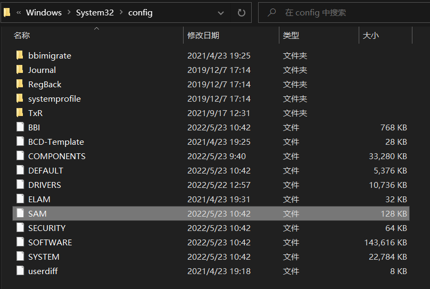
Task: Click the refresh button in address bar
Action: [241, 12]
